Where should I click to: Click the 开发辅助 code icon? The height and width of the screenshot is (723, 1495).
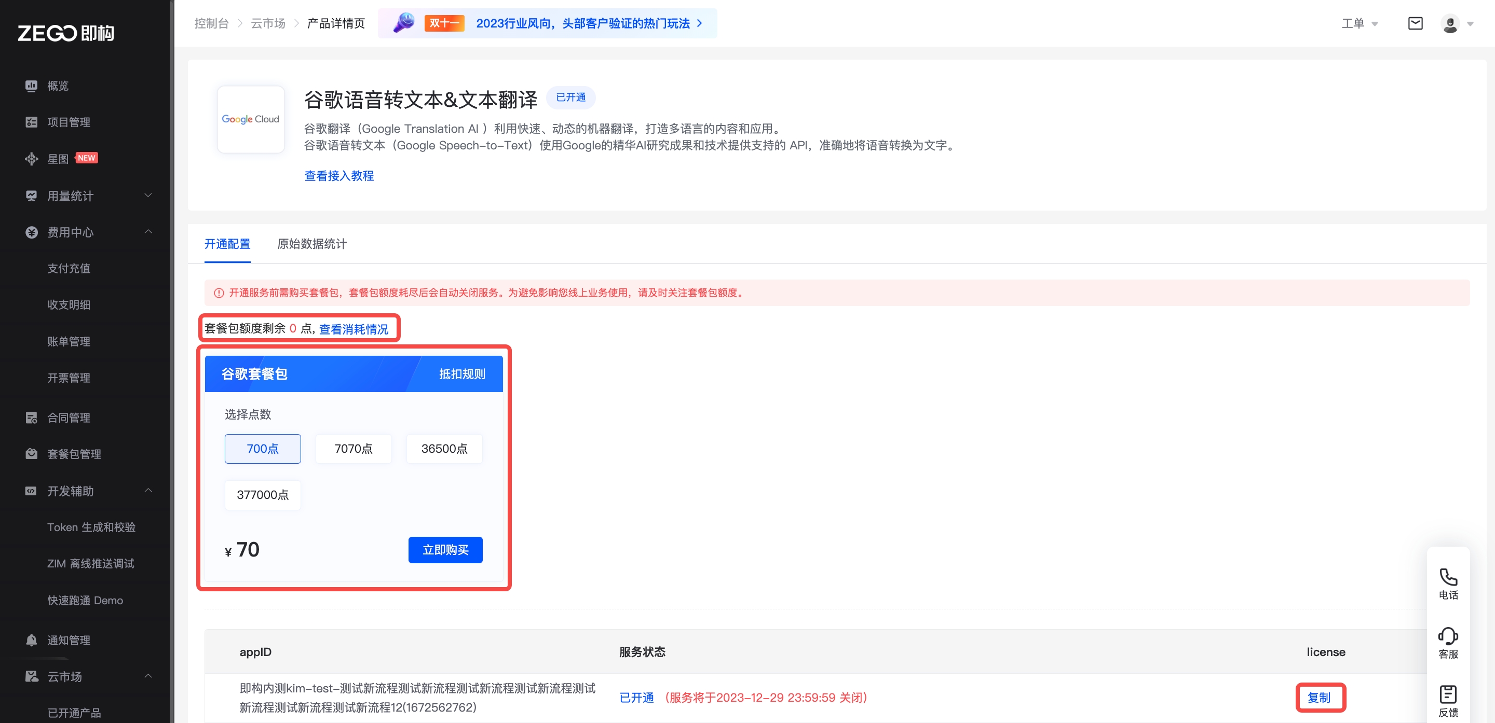(31, 491)
